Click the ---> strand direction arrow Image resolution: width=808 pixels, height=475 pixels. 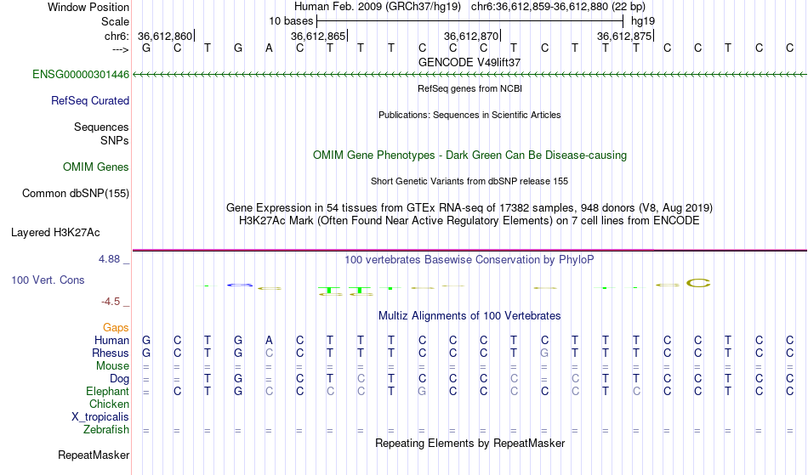click(x=121, y=49)
